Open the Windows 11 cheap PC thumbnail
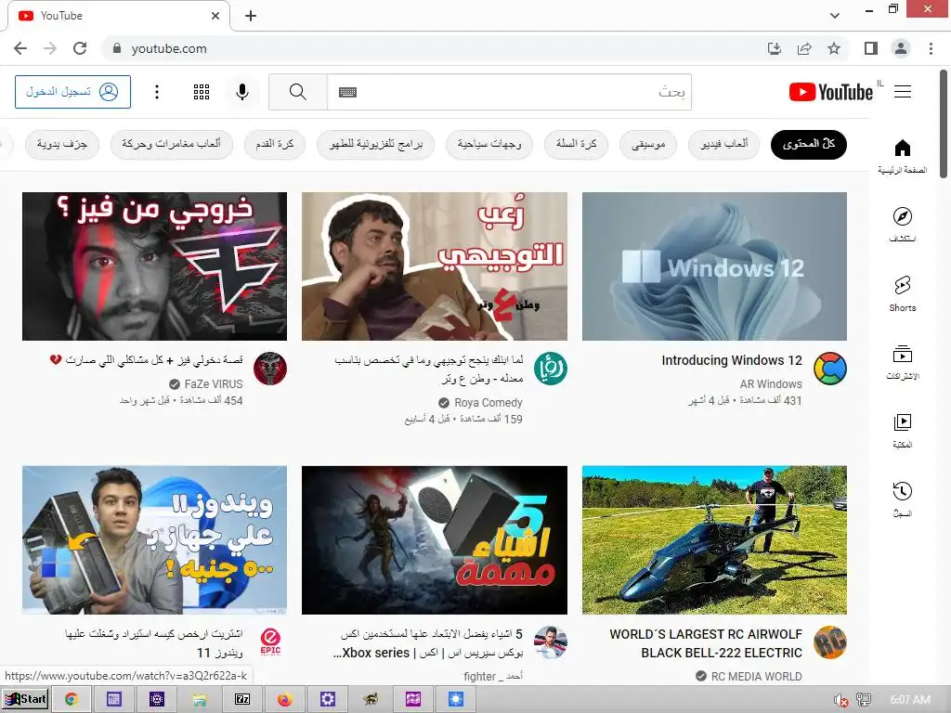 [x=155, y=539]
